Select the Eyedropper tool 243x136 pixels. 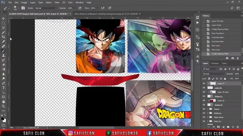tap(3, 42)
